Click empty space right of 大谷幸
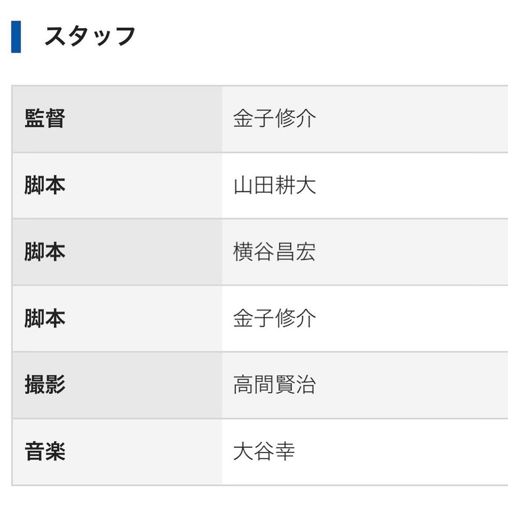The height and width of the screenshot is (508, 508). coord(405,452)
